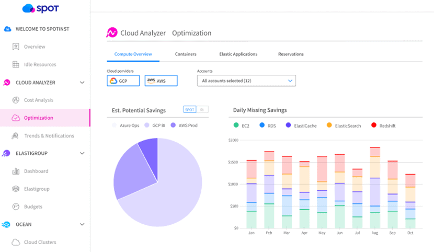This screenshot has width=434, height=252.
Task: Click the Cloud Clusters cloud icon
Action: (x=16, y=242)
